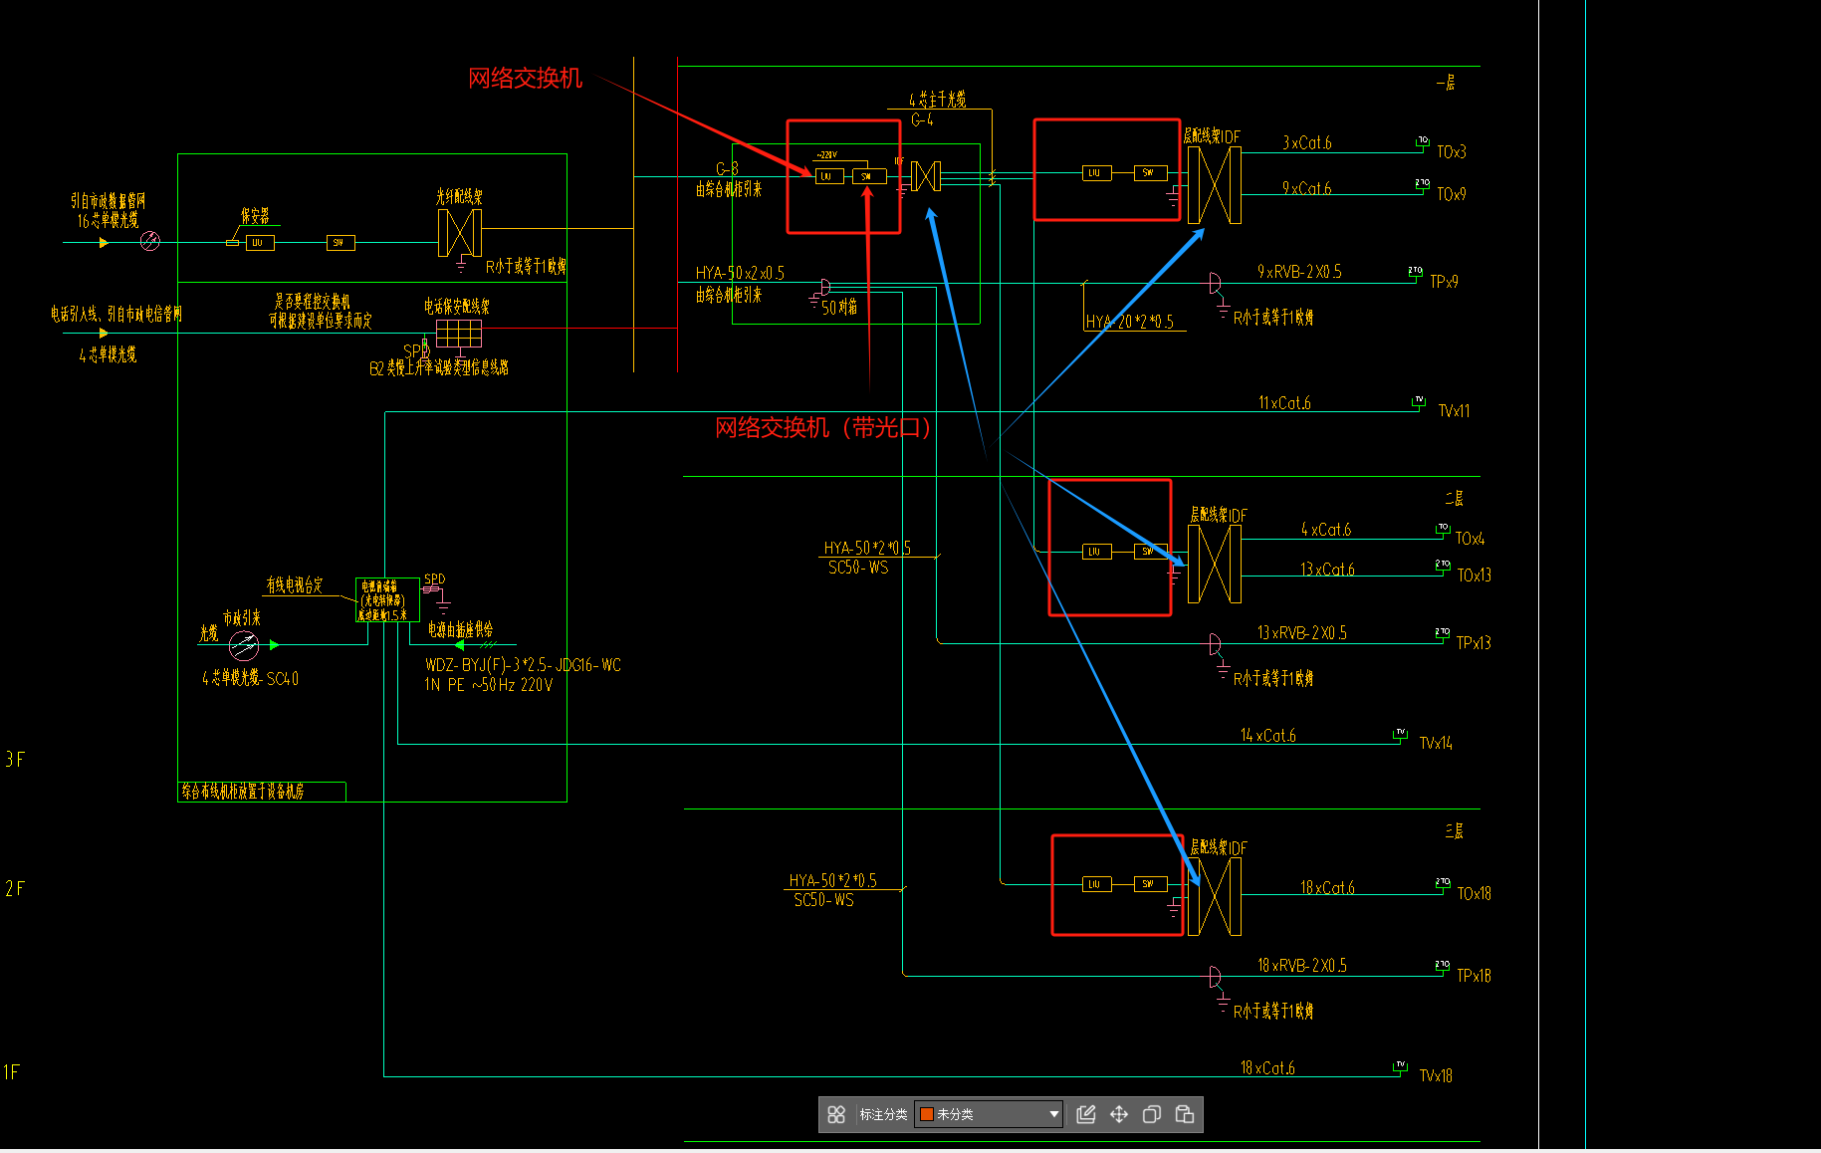The height and width of the screenshot is (1153, 1821).
Task: Click the orange 未分类 color swatch
Action: (927, 1114)
